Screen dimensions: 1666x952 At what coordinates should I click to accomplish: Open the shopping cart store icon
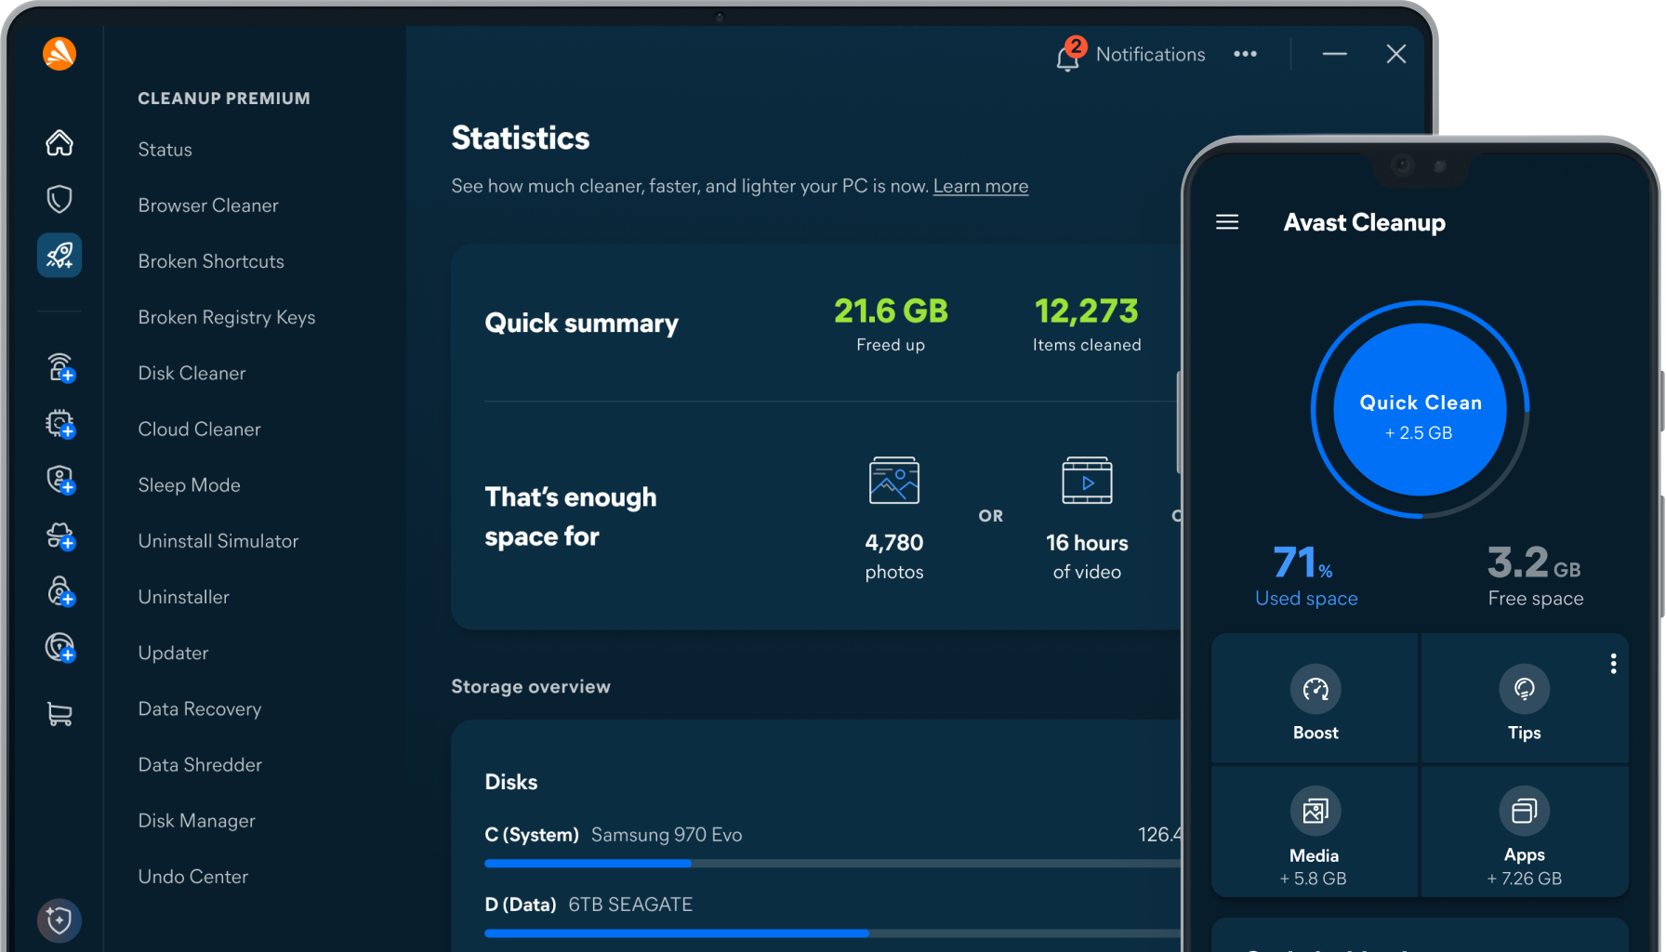point(59,713)
